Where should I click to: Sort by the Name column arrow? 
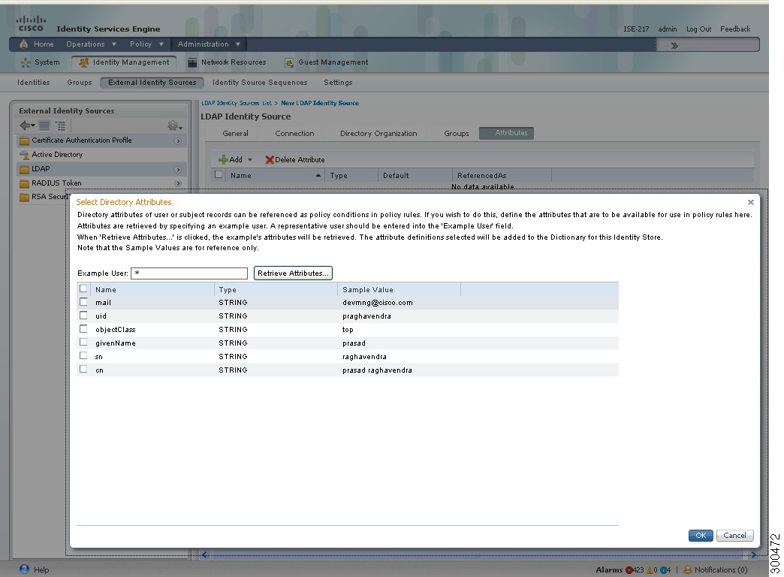[318, 175]
